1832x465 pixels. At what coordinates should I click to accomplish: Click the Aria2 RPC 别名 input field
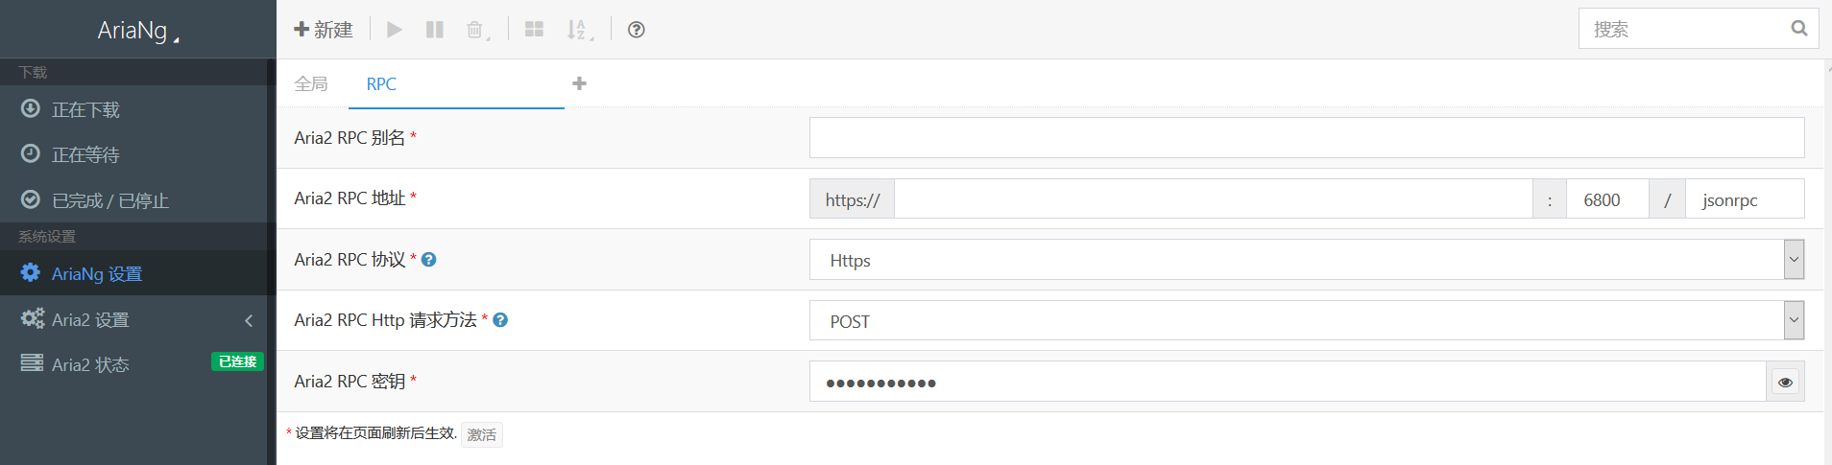[x=1307, y=138]
